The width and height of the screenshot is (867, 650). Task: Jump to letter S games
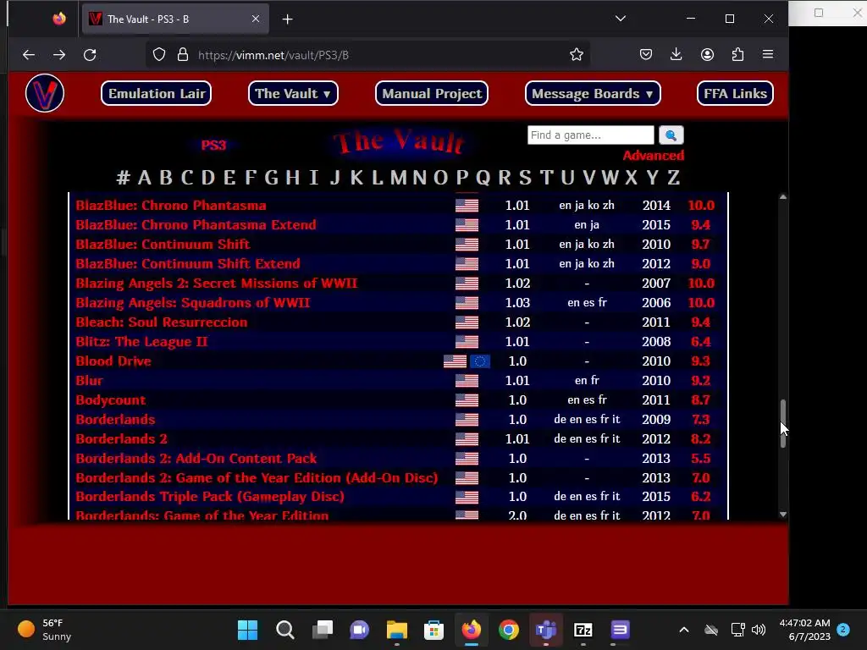pos(525,178)
